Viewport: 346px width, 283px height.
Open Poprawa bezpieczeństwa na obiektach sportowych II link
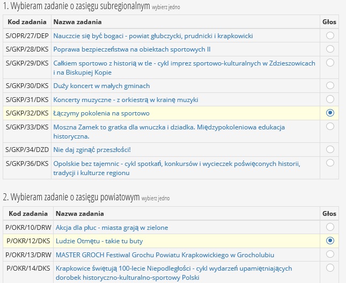(x=132, y=49)
